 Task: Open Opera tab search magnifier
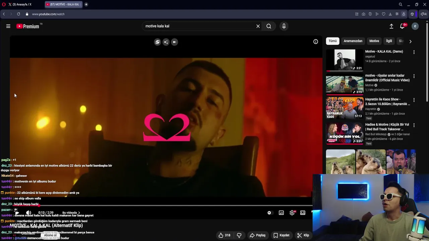coord(401,4)
